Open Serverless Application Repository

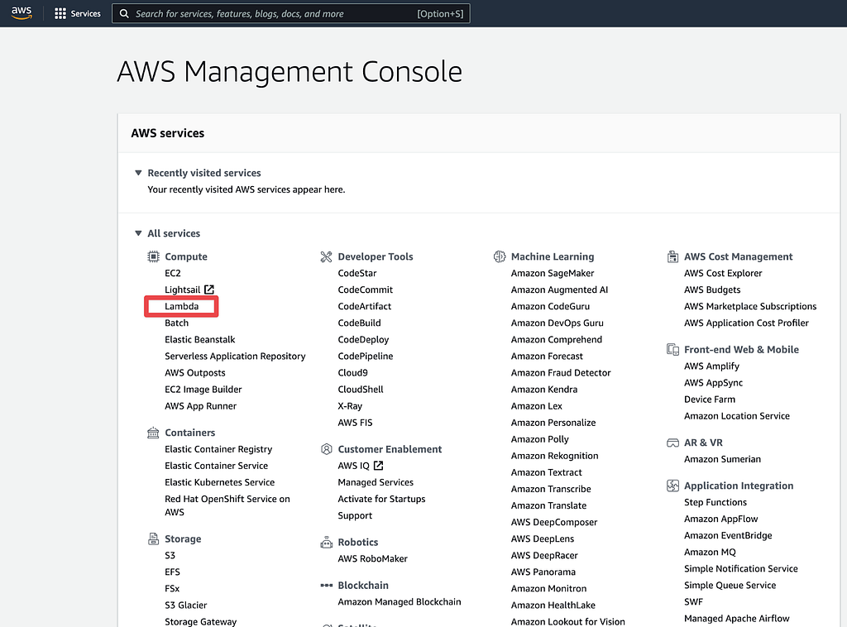click(235, 357)
